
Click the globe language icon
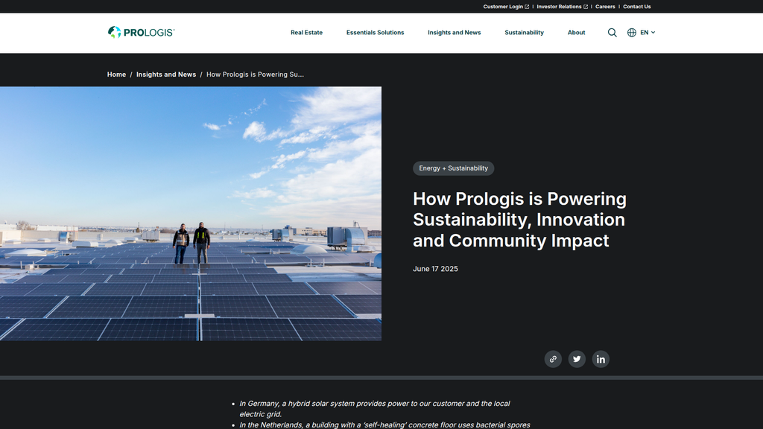632,33
